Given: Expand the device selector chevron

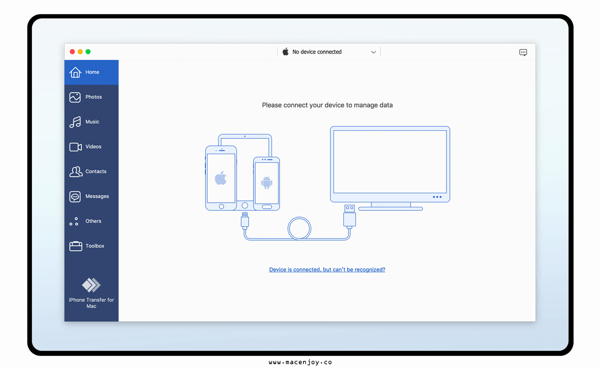Looking at the screenshot, I should click(x=373, y=52).
